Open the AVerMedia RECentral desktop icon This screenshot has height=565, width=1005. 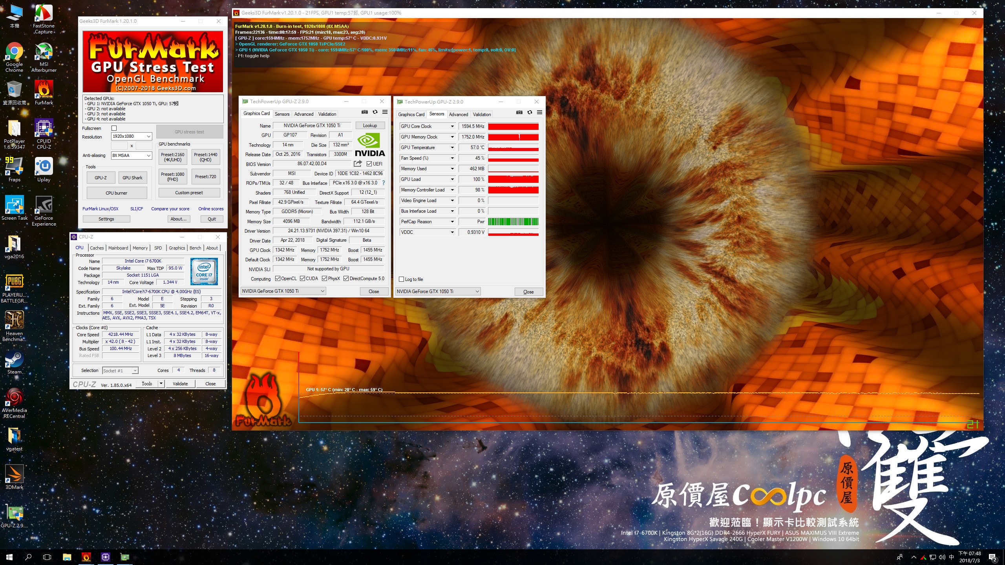click(14, 403)
